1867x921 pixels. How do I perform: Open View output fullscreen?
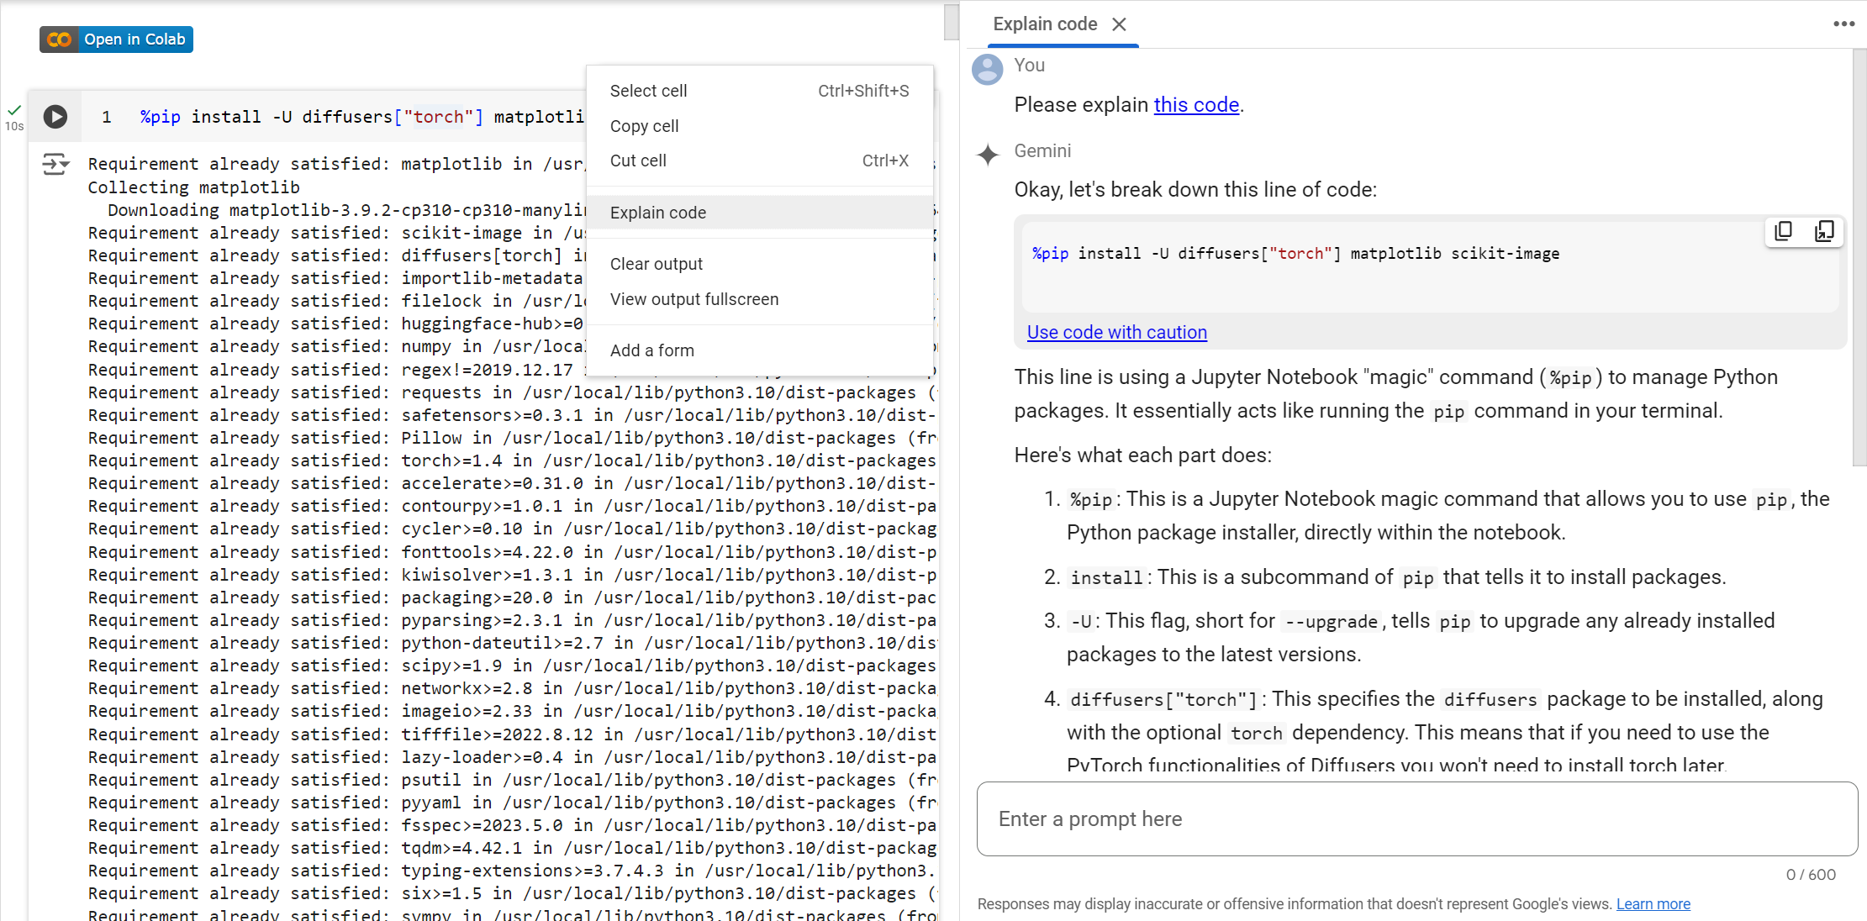click(694, 299)
